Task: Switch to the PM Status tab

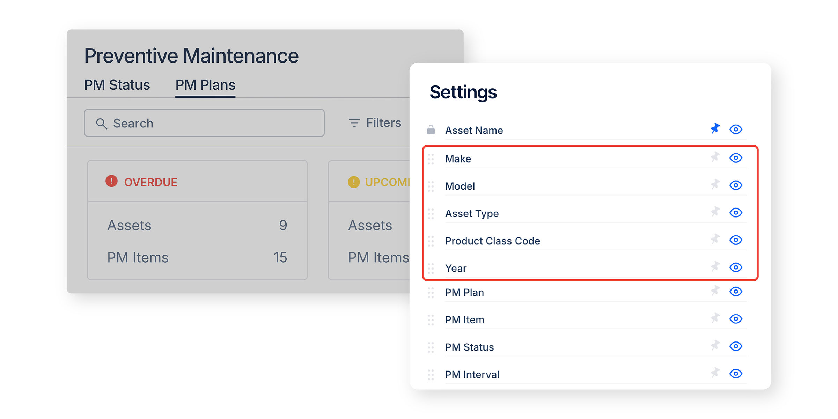Action: (x=117, y=85)
